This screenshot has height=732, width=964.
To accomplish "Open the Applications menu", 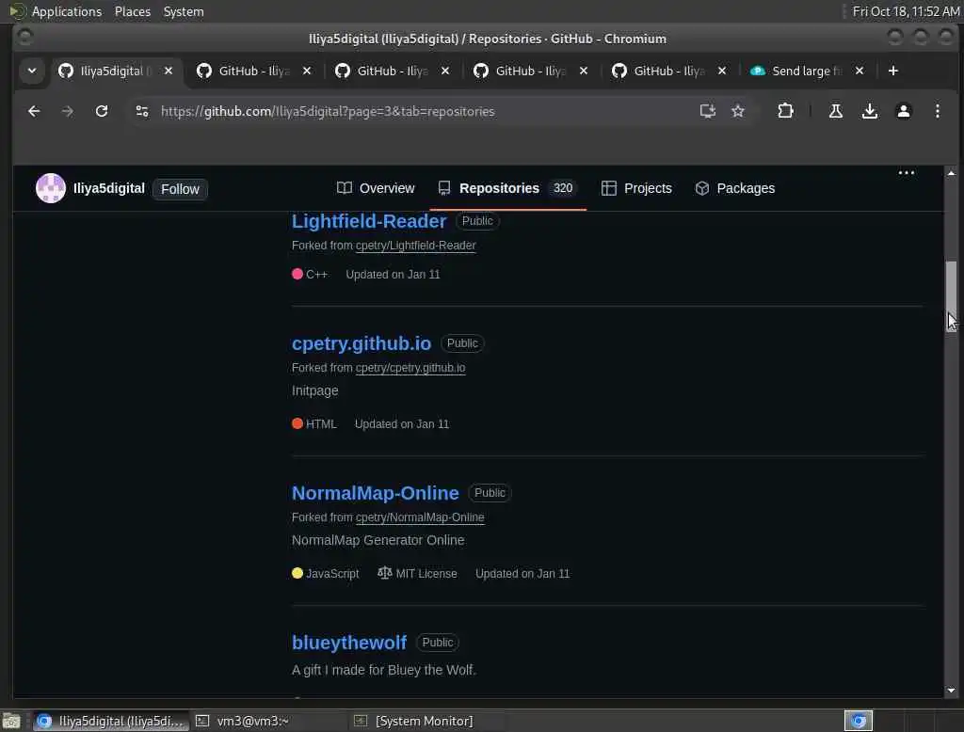I will point(67,11).
